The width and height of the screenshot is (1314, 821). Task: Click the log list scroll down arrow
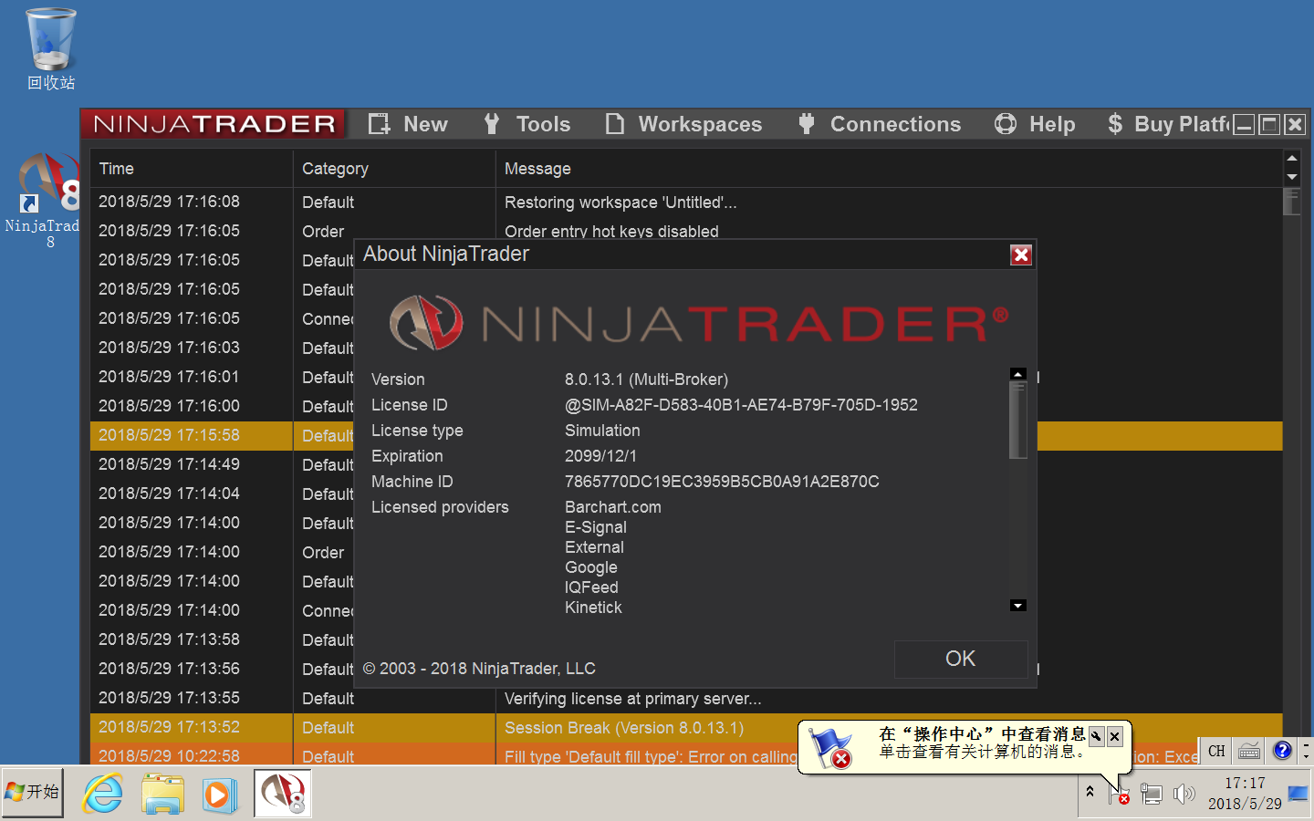[x=1292, y=177]
